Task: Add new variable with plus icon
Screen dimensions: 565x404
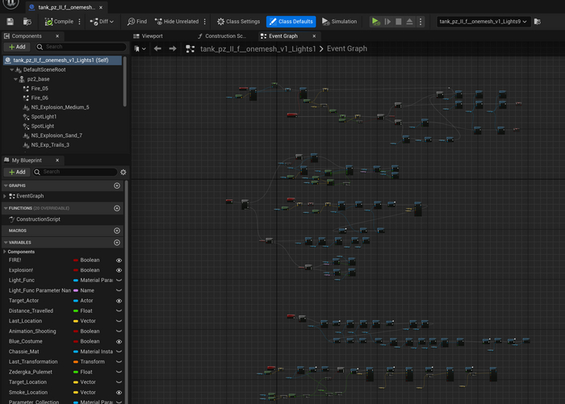Action: point(117,243)
